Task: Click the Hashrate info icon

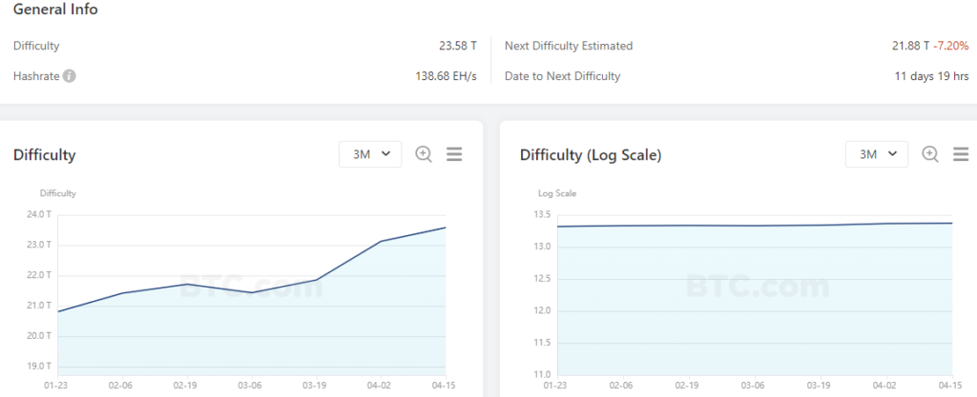Action: point(70,76)
